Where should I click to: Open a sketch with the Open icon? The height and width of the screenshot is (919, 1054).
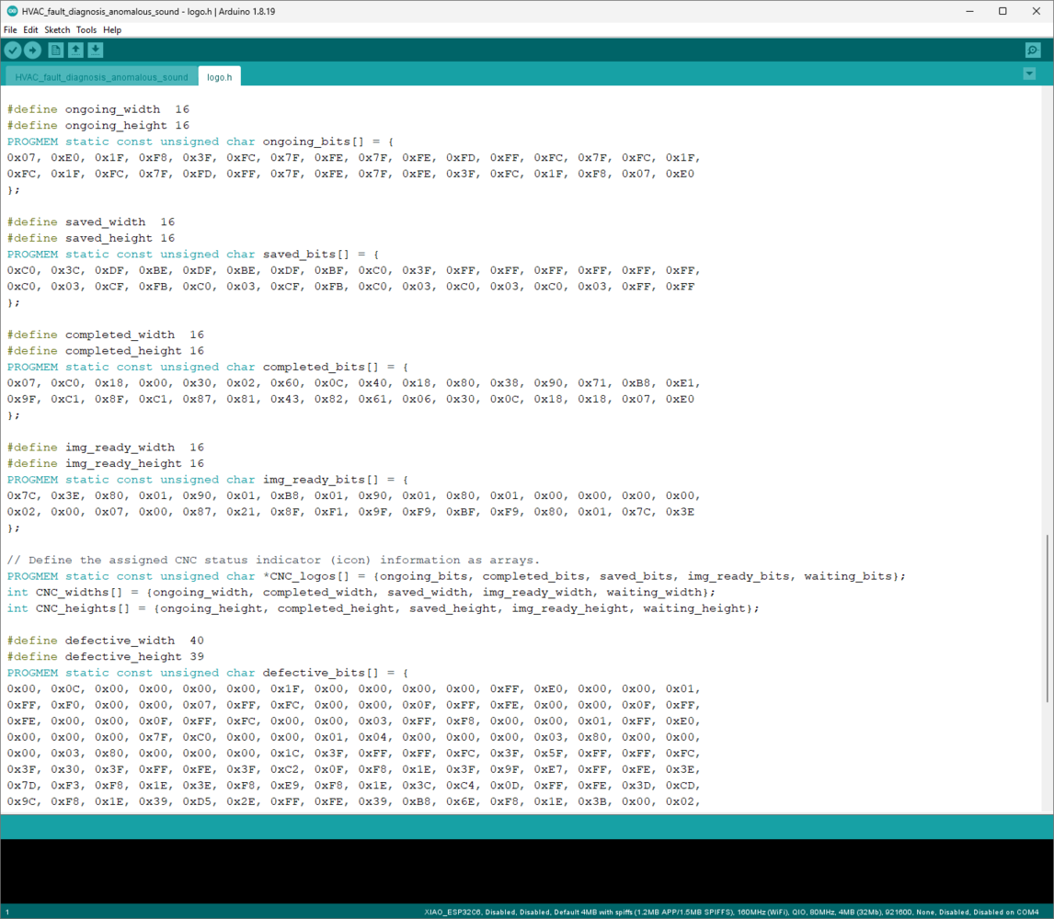coord(76,50)
